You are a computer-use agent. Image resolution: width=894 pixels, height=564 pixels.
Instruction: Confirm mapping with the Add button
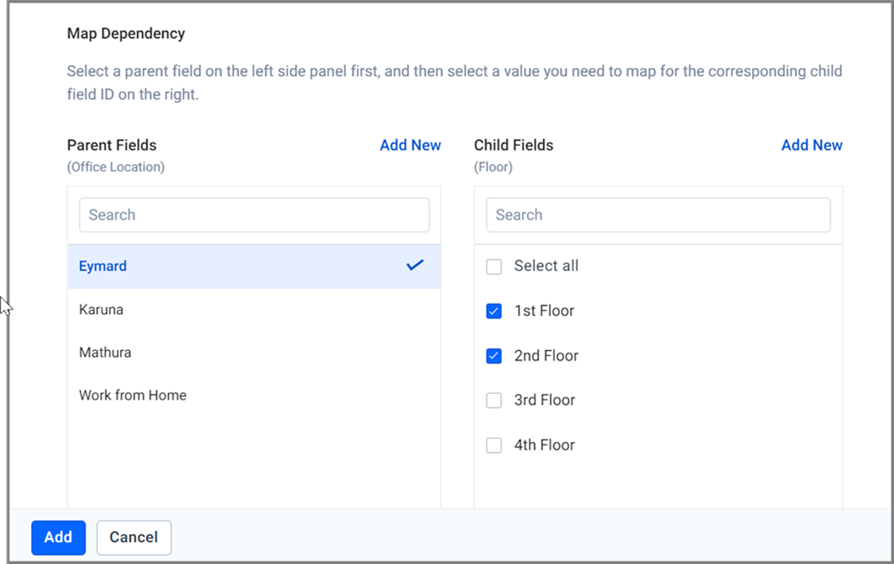coord(58,537)
